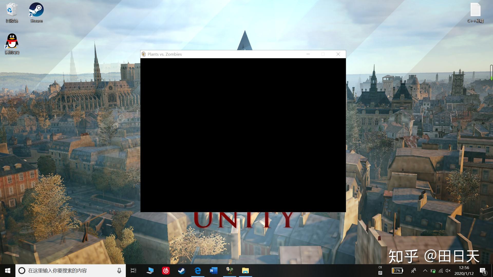The image size is (493, 277).
Task: Select the 腾讯QQ penguin desktop shortcut
Action: click(12, 44)
